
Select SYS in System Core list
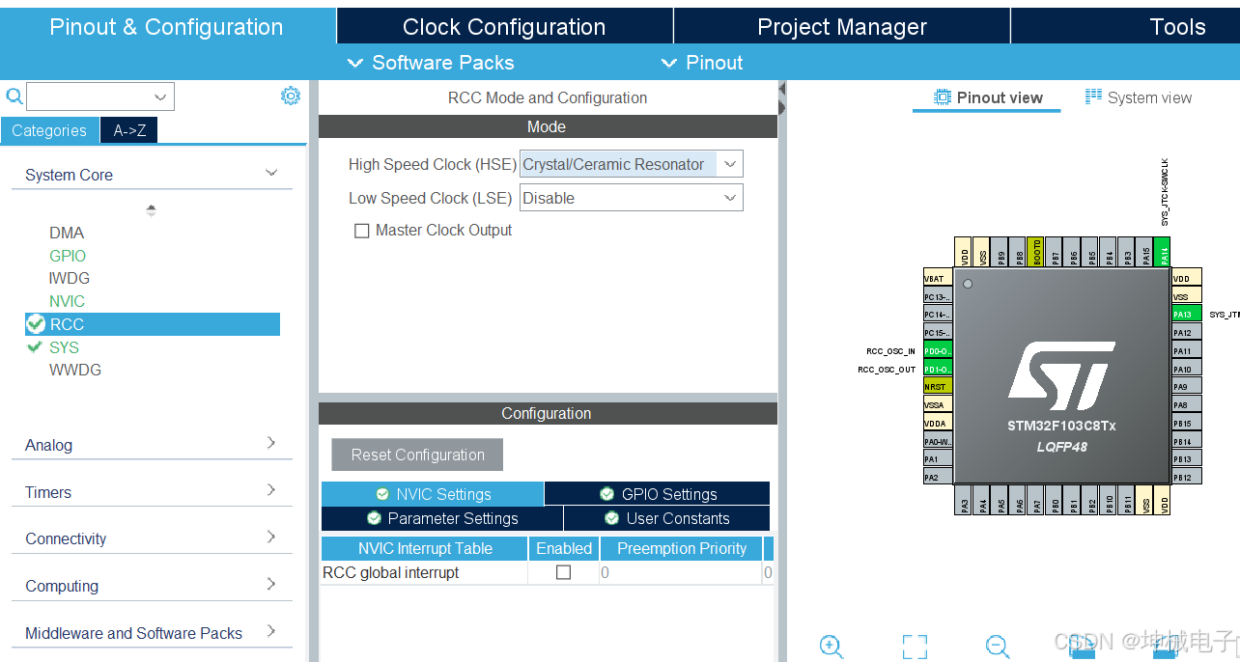[x=64, y=347]
